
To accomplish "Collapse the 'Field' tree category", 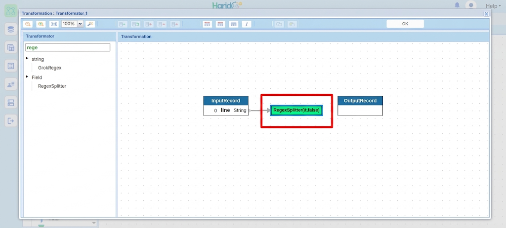I will coord(27,77).
